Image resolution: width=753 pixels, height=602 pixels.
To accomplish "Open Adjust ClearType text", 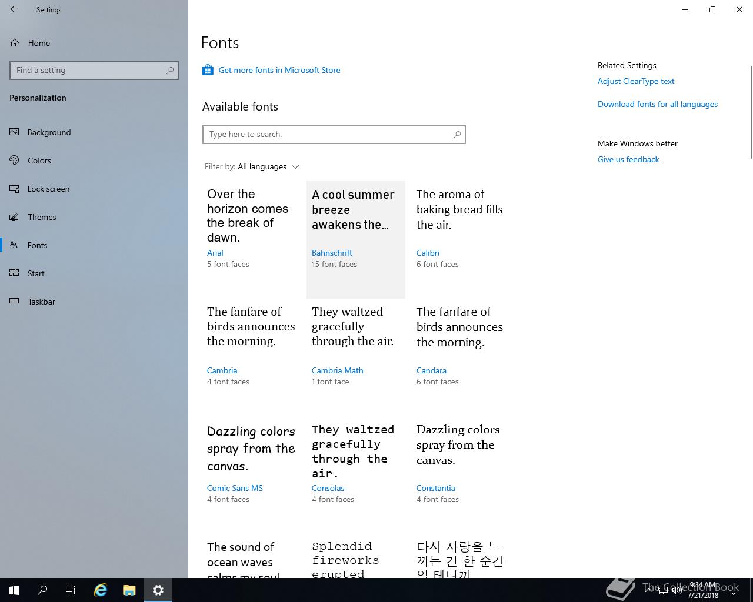I will 636,81.
